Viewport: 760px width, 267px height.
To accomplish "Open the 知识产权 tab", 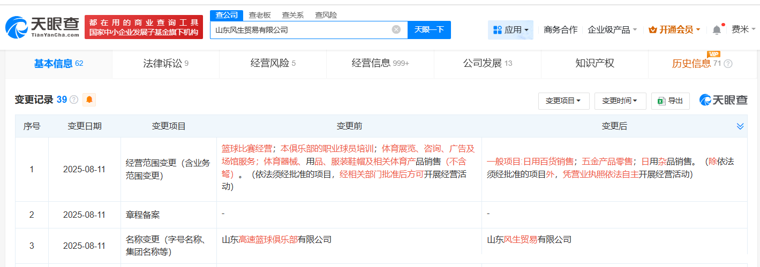I will pos(595,64).
